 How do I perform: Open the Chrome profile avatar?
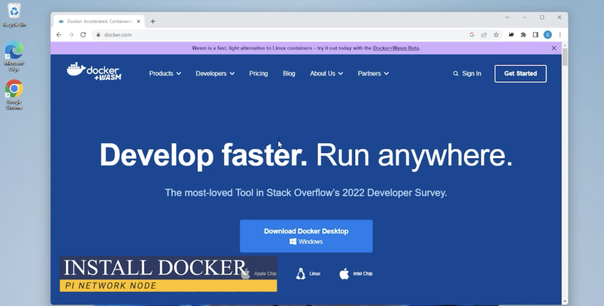point(547,35)
